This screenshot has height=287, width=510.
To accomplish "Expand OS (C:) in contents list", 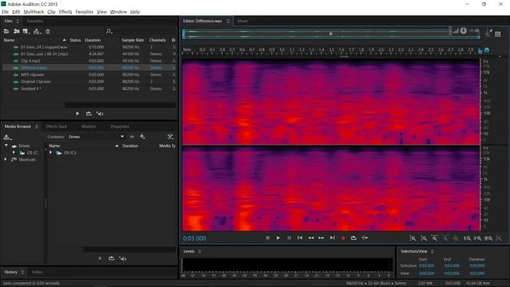I will [51, 152].
